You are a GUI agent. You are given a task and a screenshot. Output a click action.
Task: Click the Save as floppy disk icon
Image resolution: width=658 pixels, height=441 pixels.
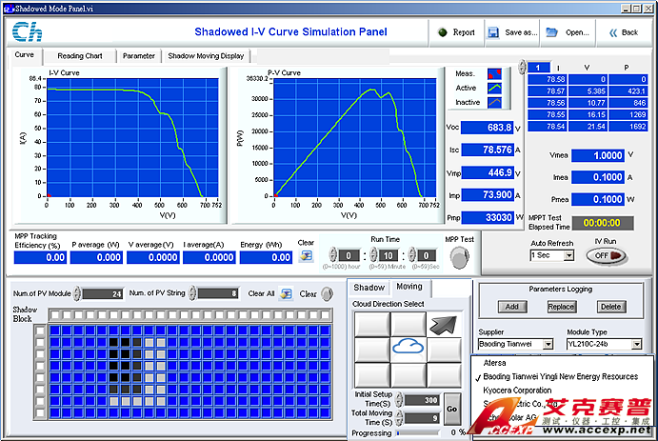(493, 31)
